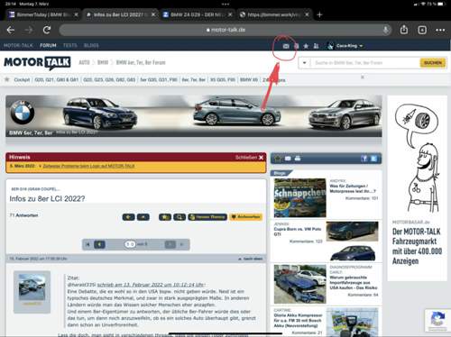Click the search-in-thread magnifier button
451x337 pixels.
click(x=179, y=217)
